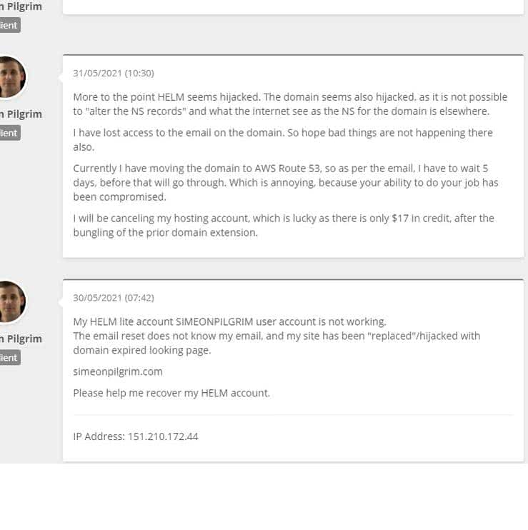Screen dimensions: 528x530
Task: Click the avatar beside the 31/05/2021 message
Action: point(11,77)
